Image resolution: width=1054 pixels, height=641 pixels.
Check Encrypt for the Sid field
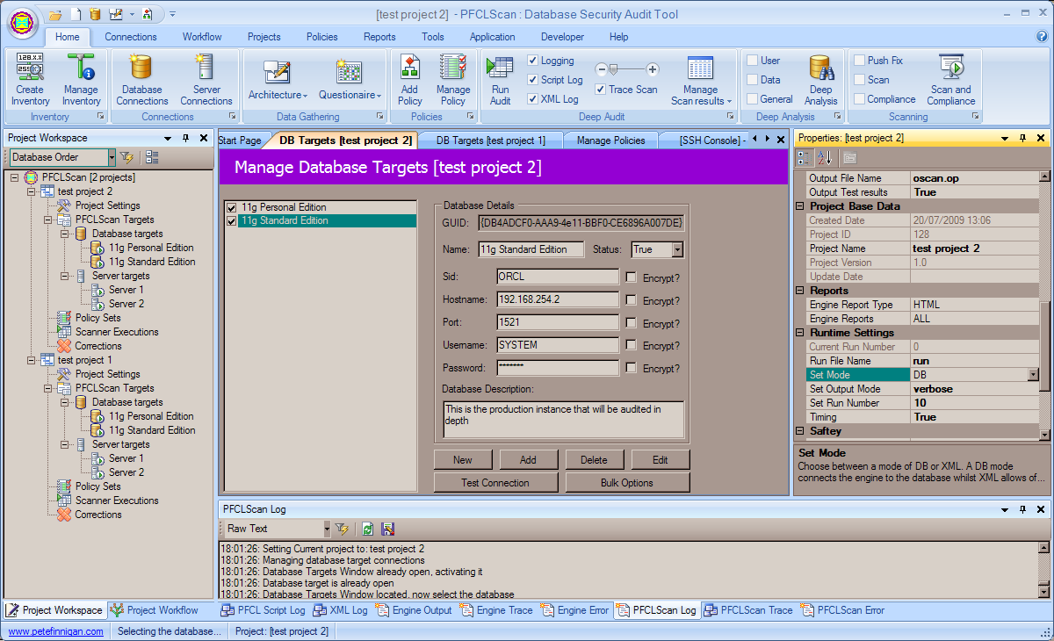[x=632, y=277]
